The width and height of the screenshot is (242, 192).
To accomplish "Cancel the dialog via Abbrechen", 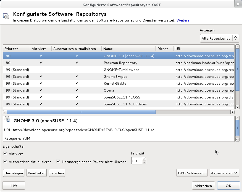I will pos(203,185).
